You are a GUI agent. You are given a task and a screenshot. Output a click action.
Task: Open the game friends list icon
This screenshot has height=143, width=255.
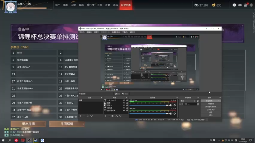(245, 5)
